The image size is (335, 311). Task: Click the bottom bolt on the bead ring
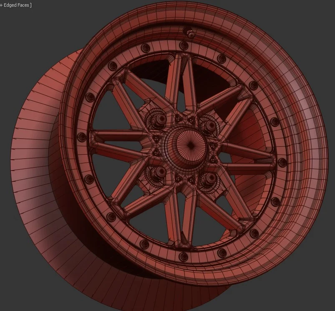click(184, 256)
